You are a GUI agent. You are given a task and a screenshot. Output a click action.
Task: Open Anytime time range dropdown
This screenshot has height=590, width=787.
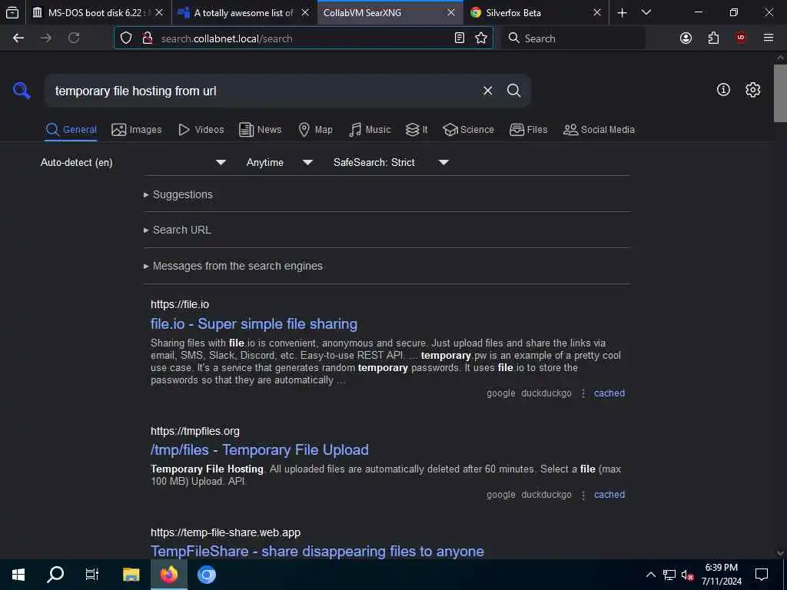(280, 163)
